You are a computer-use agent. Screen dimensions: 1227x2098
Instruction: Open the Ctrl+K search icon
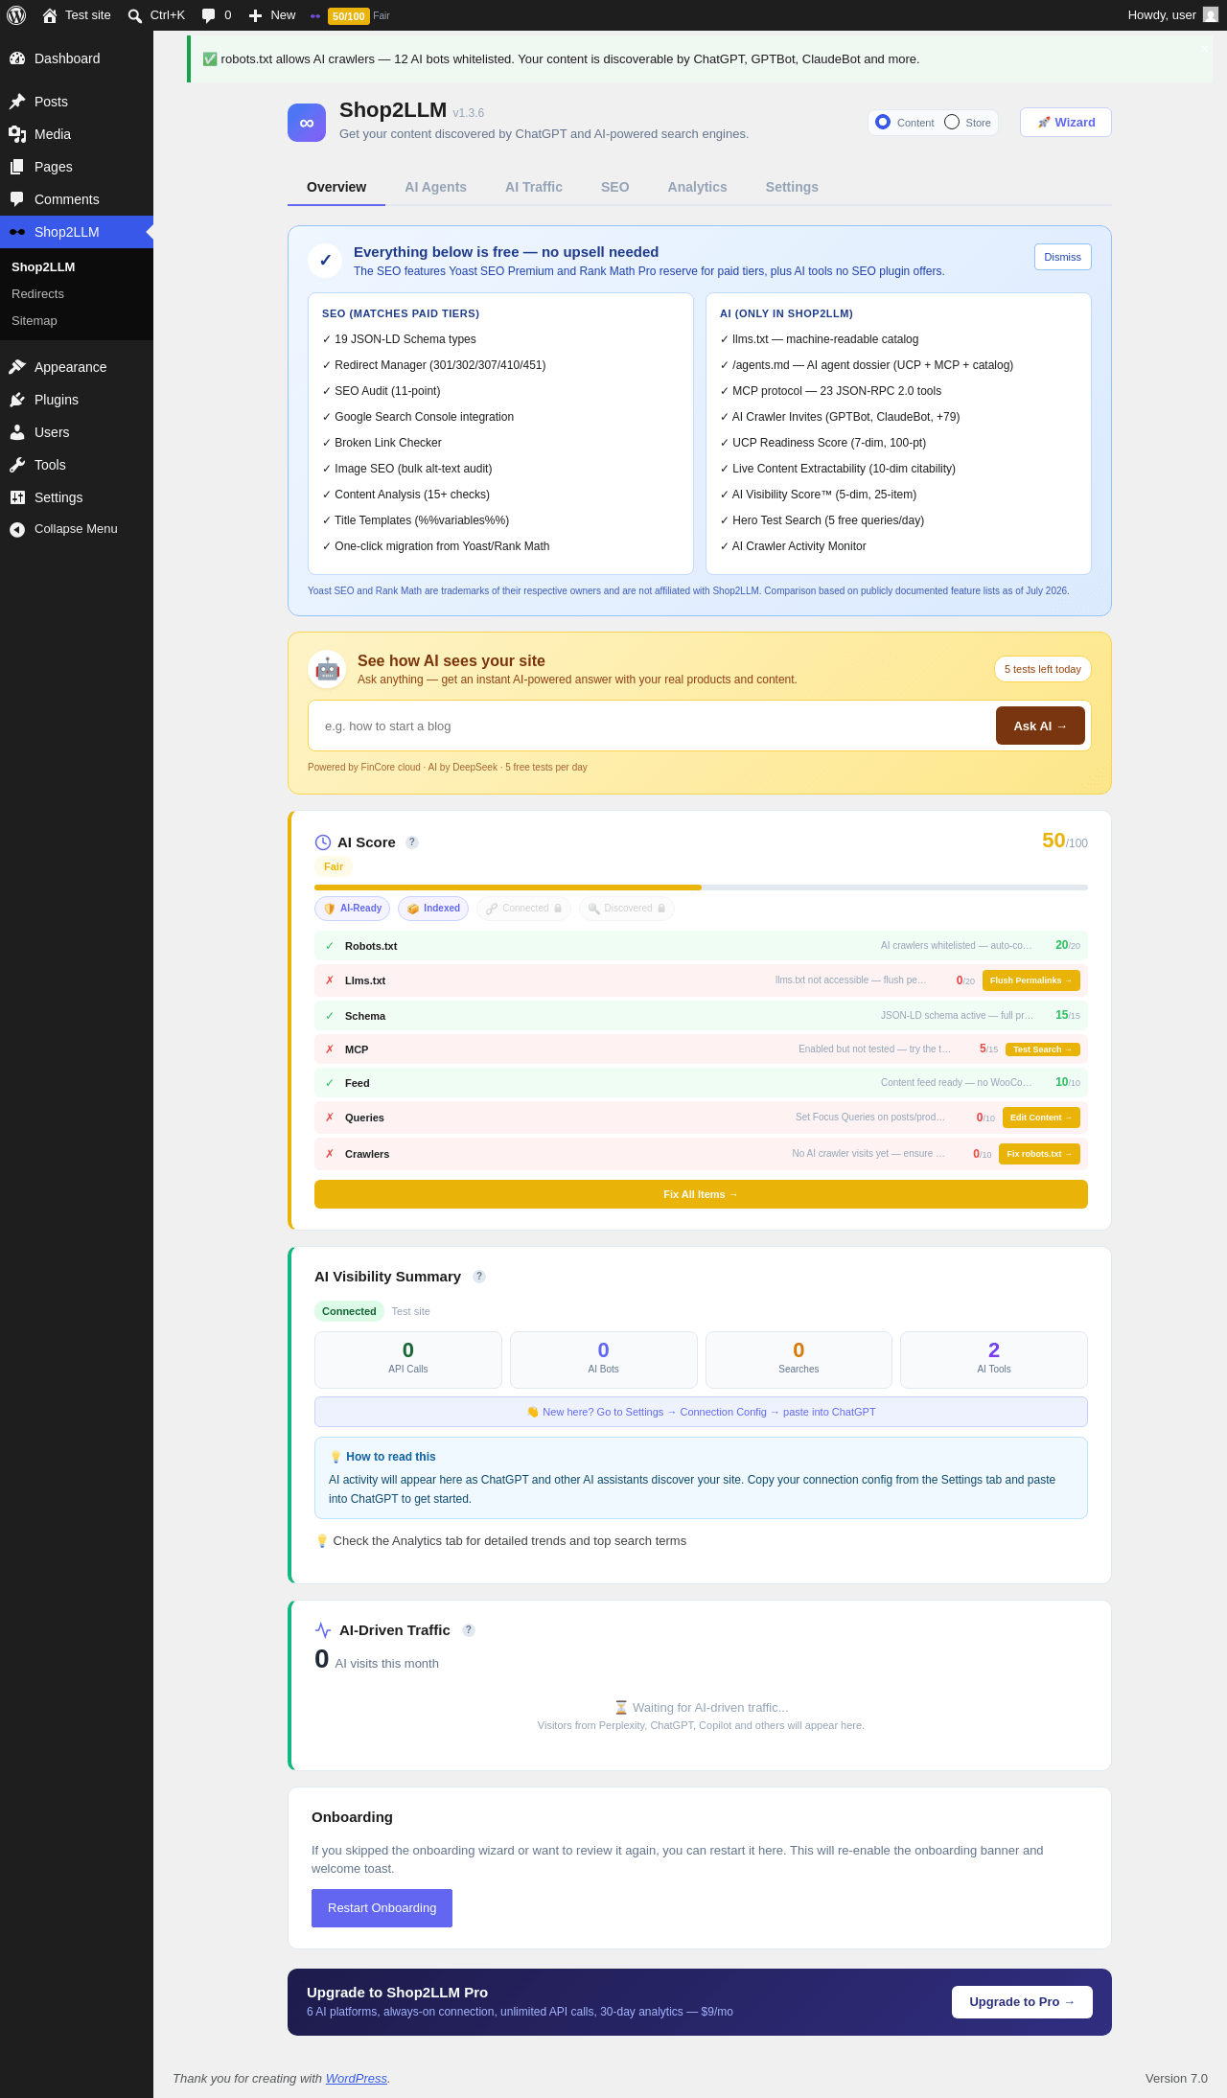point(135,15)
